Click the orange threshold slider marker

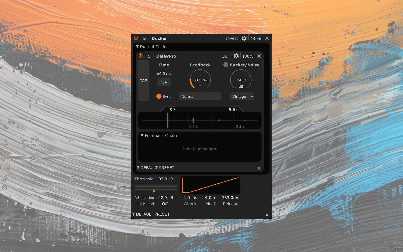pyautogui.click(x=154, y=191)
